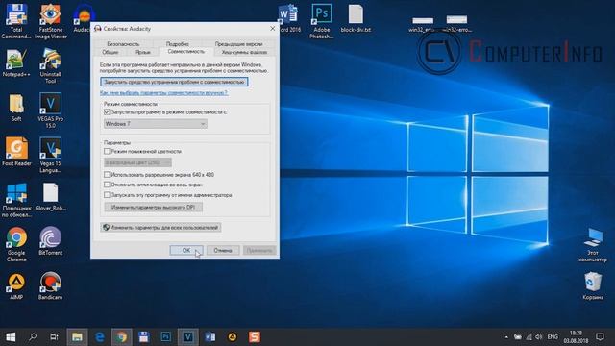Open FastStone Image Viewer desktop icon
Image resolution: width=615 pixels, height=346 pixels.
pyautogui.click(x=51, y=21)
